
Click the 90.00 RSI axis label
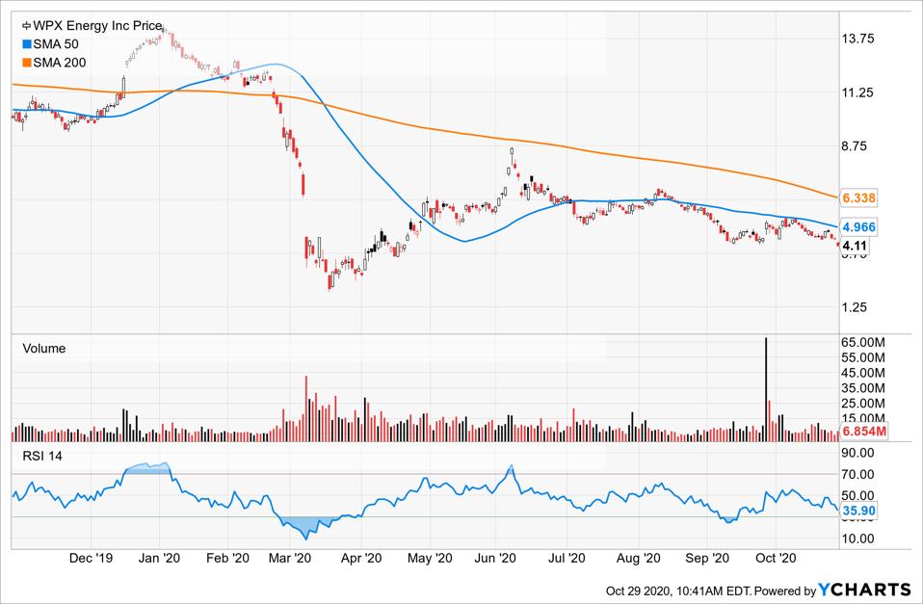pyautogui.click(x=858, y=453)
